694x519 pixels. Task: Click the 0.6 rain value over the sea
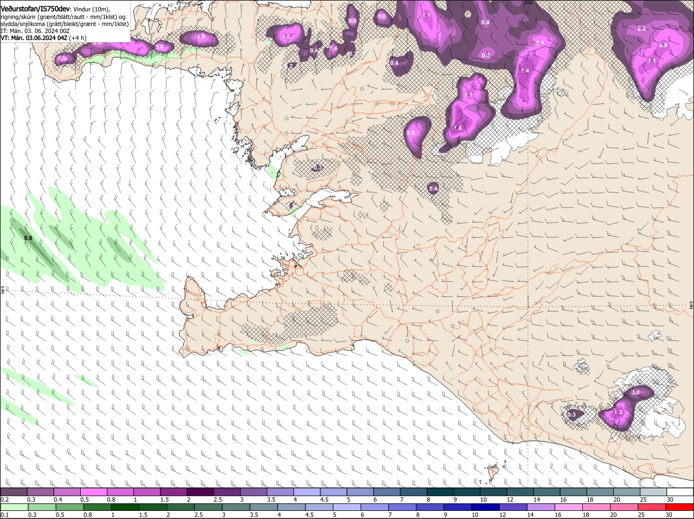click(x=29, y=238)
